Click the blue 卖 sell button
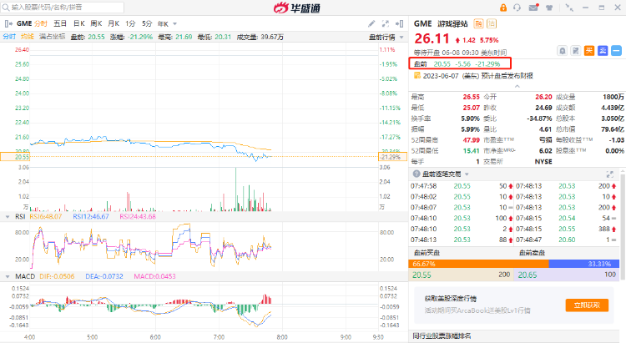Screen dimensions: 626x343 [x=603, y=51]
